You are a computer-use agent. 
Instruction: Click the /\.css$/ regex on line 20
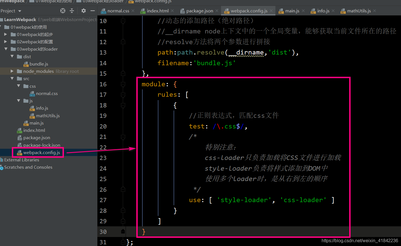click(228, 126)
